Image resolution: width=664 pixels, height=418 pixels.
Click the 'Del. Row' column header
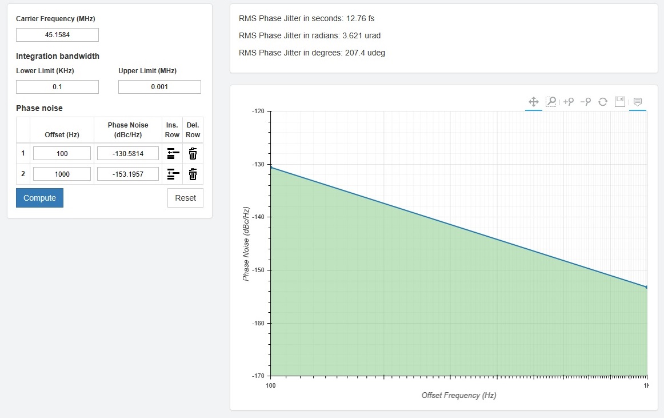(x=193, y=130)
